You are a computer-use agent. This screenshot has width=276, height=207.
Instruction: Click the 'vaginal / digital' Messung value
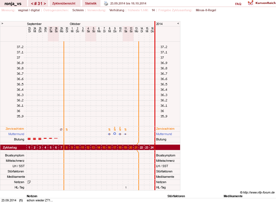29,10
